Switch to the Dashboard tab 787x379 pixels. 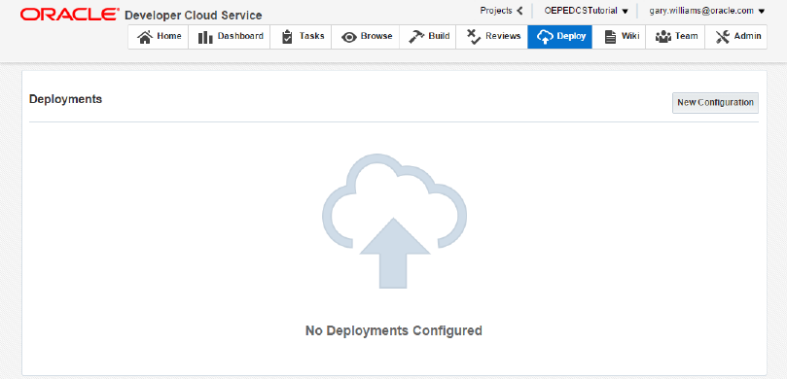(230, 37)
